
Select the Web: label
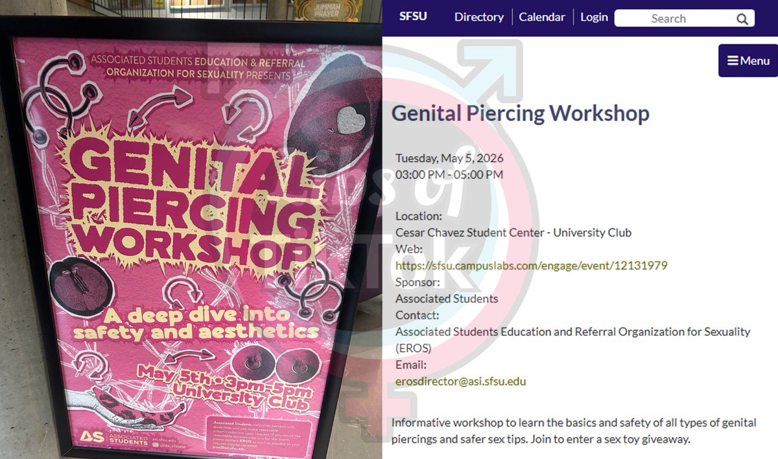tap(408, 249)
